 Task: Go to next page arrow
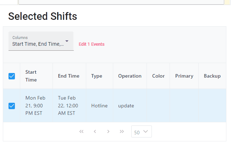[108, 131]
